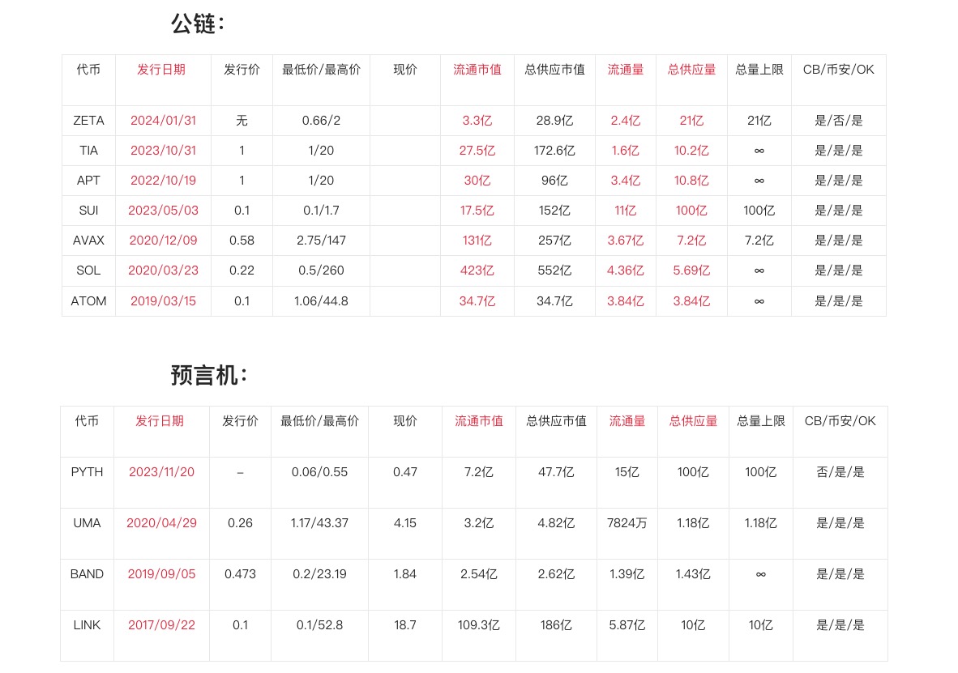Click the date 2020/03/23
Screen dimensions: 958x673
coord(163,270)
